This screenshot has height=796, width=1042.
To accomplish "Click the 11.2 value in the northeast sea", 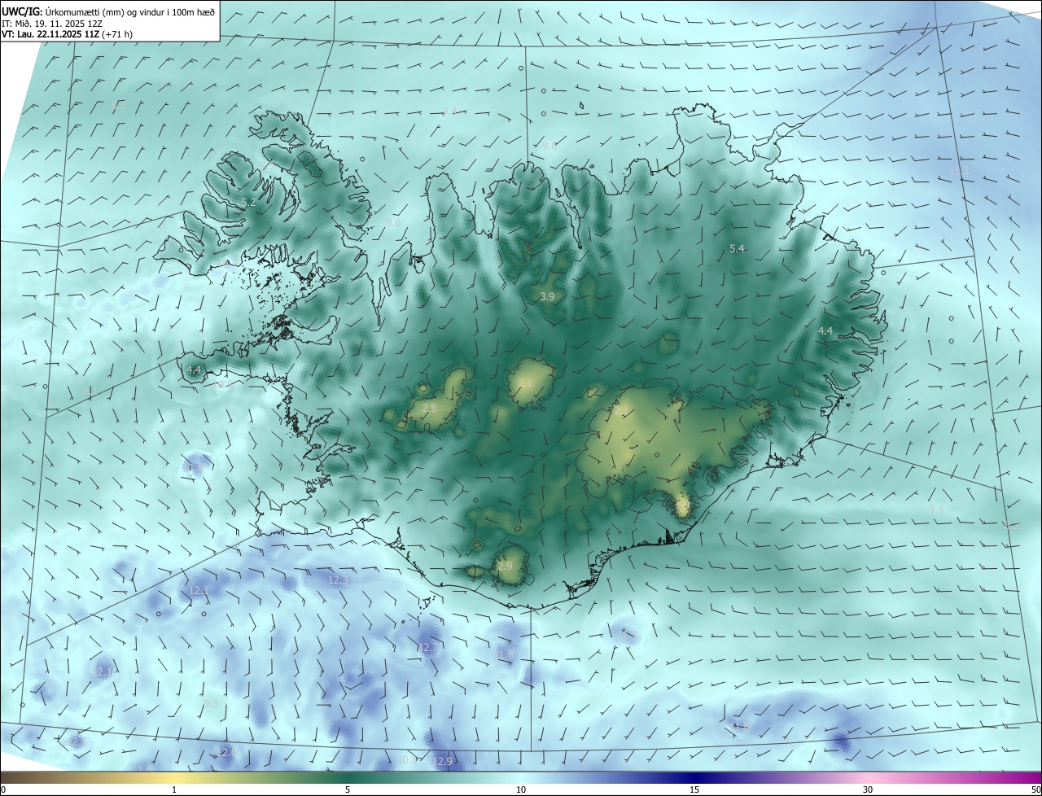I will coord(959,170).
